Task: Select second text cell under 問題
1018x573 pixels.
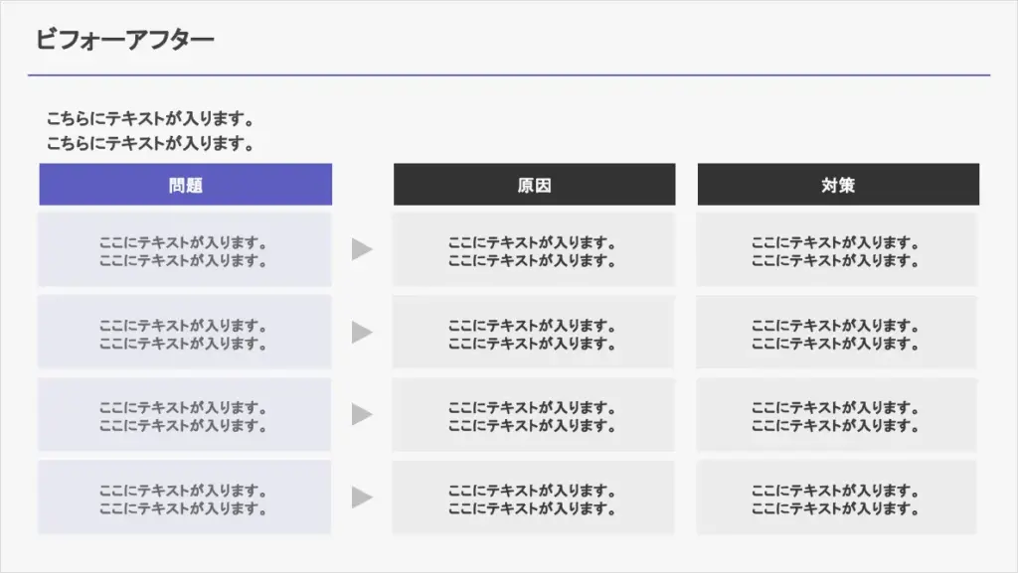Action: (x=185, y=332)
